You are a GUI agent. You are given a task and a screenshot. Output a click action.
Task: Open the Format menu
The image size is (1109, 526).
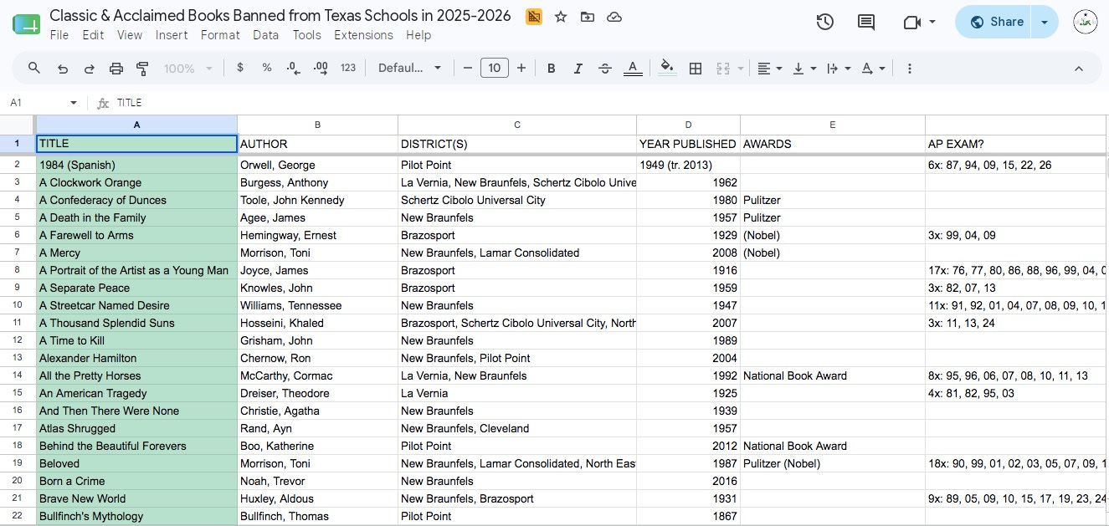click(220, 35)
